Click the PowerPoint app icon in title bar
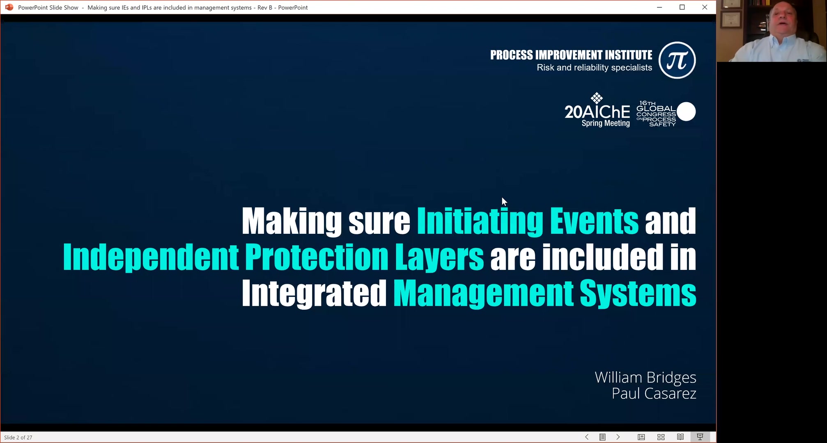The height and width of the screenshot is (443, 827). tap(9, 7)
